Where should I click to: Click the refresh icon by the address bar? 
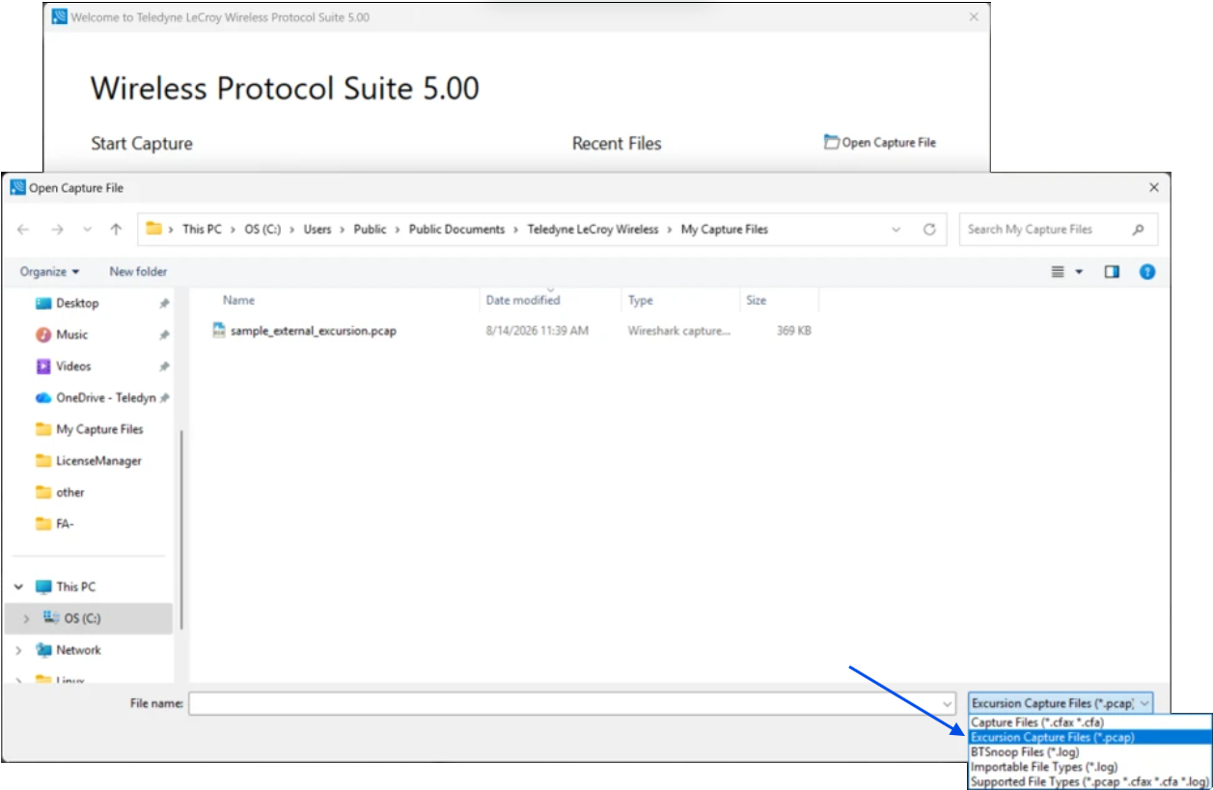(x=929, y=230)
